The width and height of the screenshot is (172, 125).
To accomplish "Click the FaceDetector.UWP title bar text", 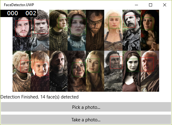I will click(x=19, y=5).
